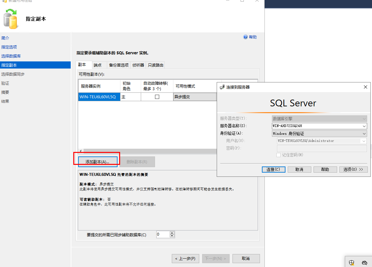
Task: Click the Connect to Server dialog title icon
Action: pyautogui.click(x=222, y=87)
